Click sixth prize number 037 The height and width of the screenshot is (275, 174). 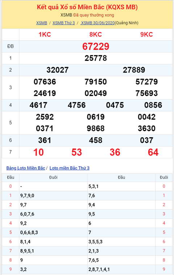[147, 140]
